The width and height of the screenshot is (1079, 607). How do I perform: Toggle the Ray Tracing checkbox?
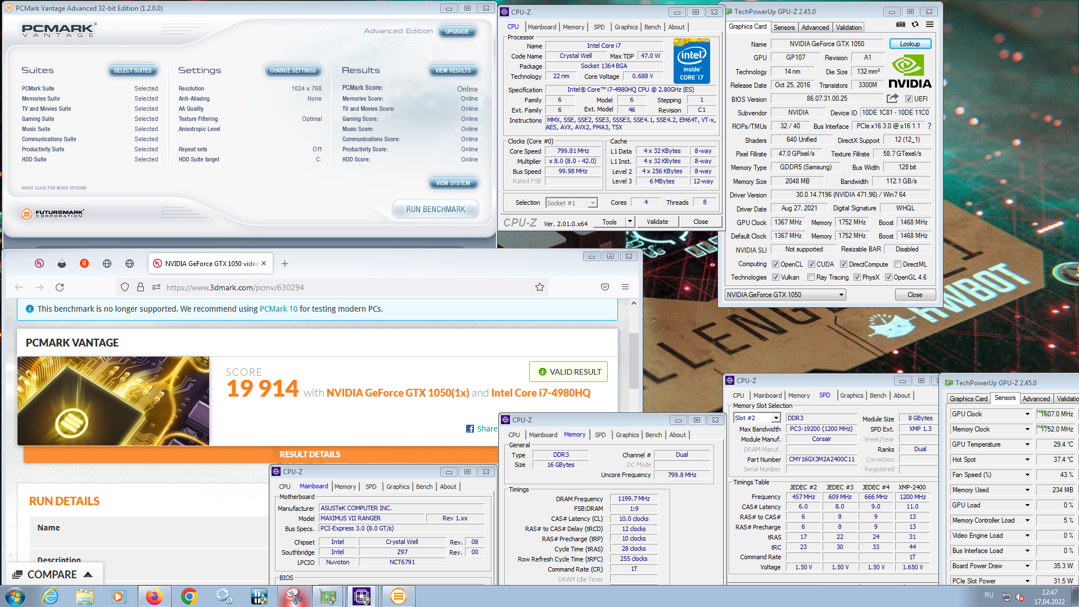[811, 277]
